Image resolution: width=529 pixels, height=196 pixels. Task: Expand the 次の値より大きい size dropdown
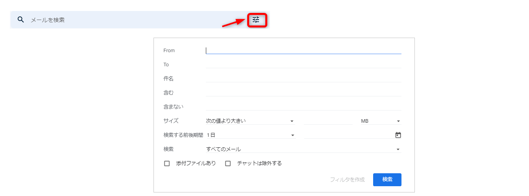[250, 121]
